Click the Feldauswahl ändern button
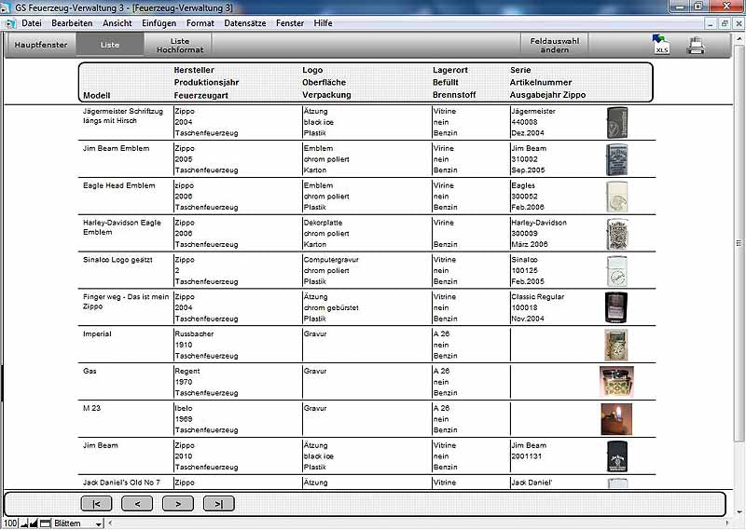The image size is (746, 530). tap(554, 45)
